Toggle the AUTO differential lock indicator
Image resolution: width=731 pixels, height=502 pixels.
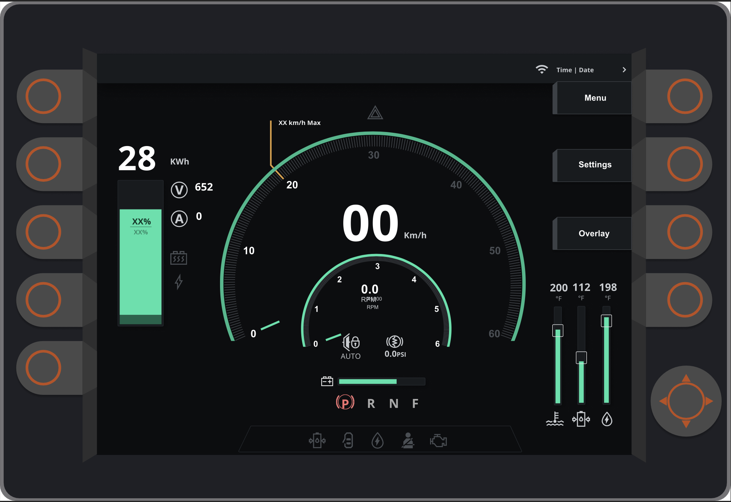click(351, 343)
